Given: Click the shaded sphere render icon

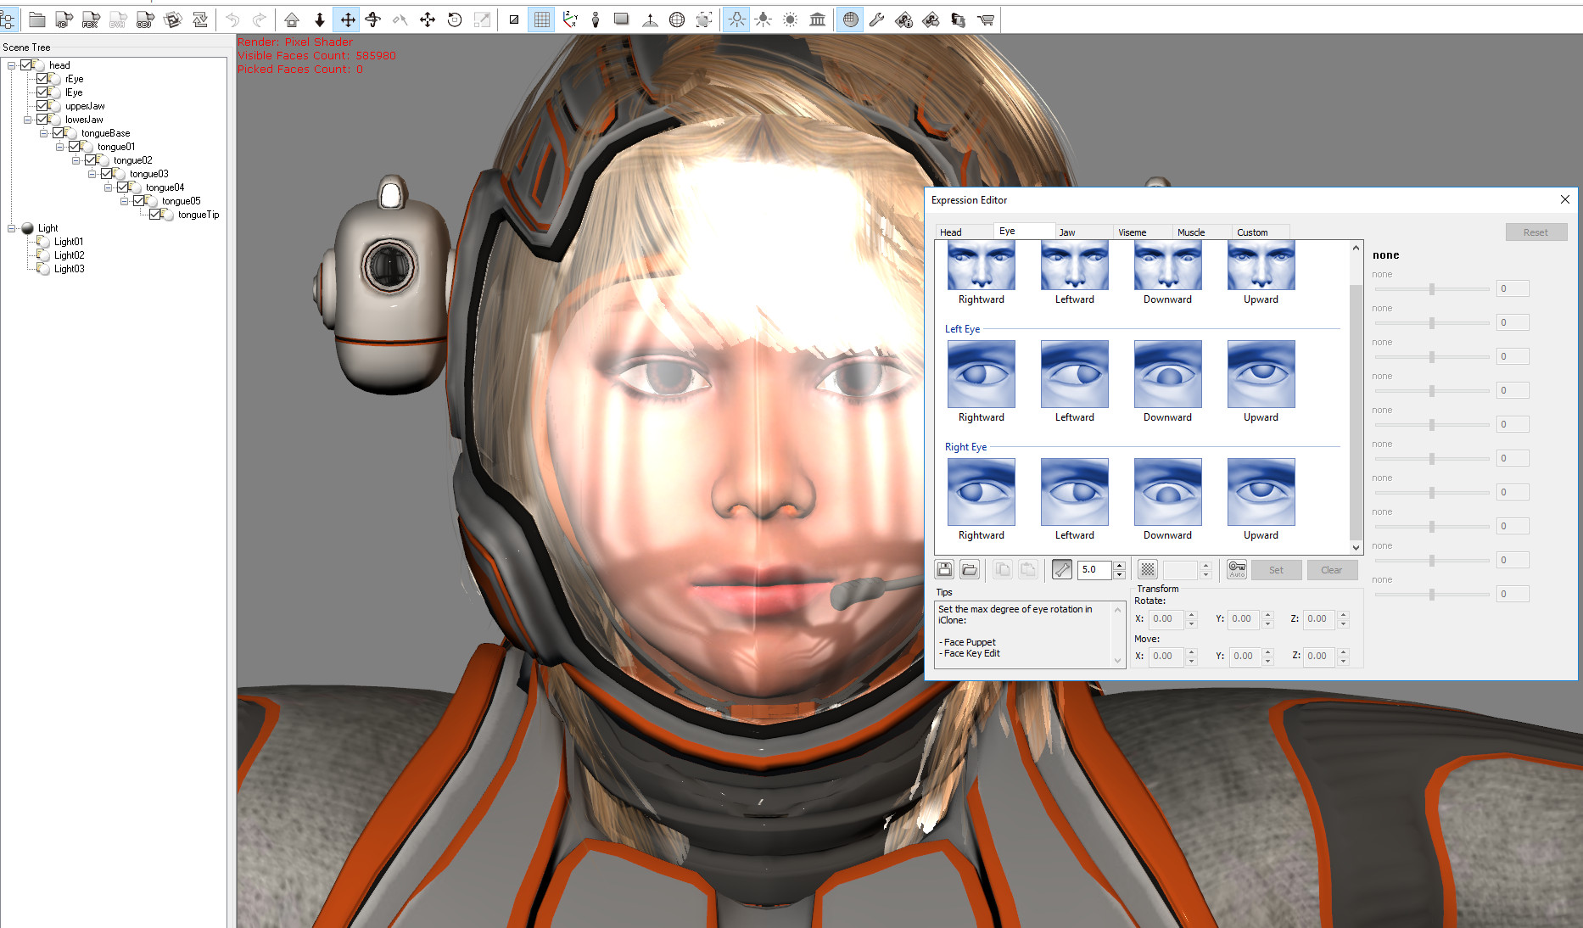Looking at the screenshot, I should pos(851,20).
